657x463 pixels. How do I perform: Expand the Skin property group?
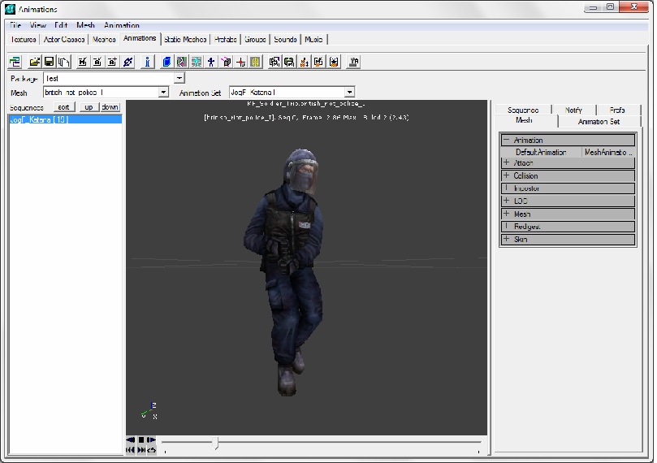506,240
